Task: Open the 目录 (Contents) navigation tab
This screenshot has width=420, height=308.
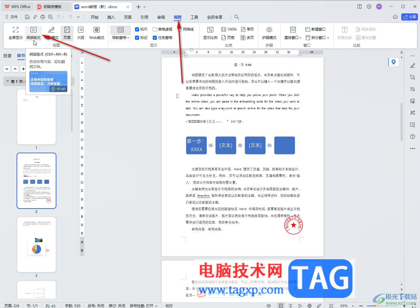Action: (x=7, y=56)
